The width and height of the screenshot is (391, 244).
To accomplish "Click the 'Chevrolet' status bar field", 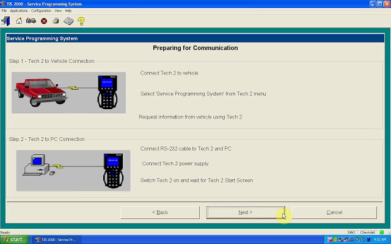I will (368, 232).
